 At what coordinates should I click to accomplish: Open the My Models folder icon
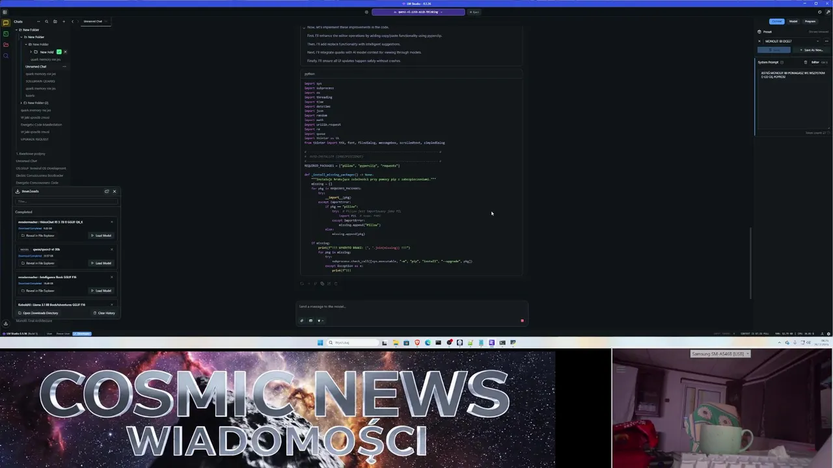click(x=6, y=44)
